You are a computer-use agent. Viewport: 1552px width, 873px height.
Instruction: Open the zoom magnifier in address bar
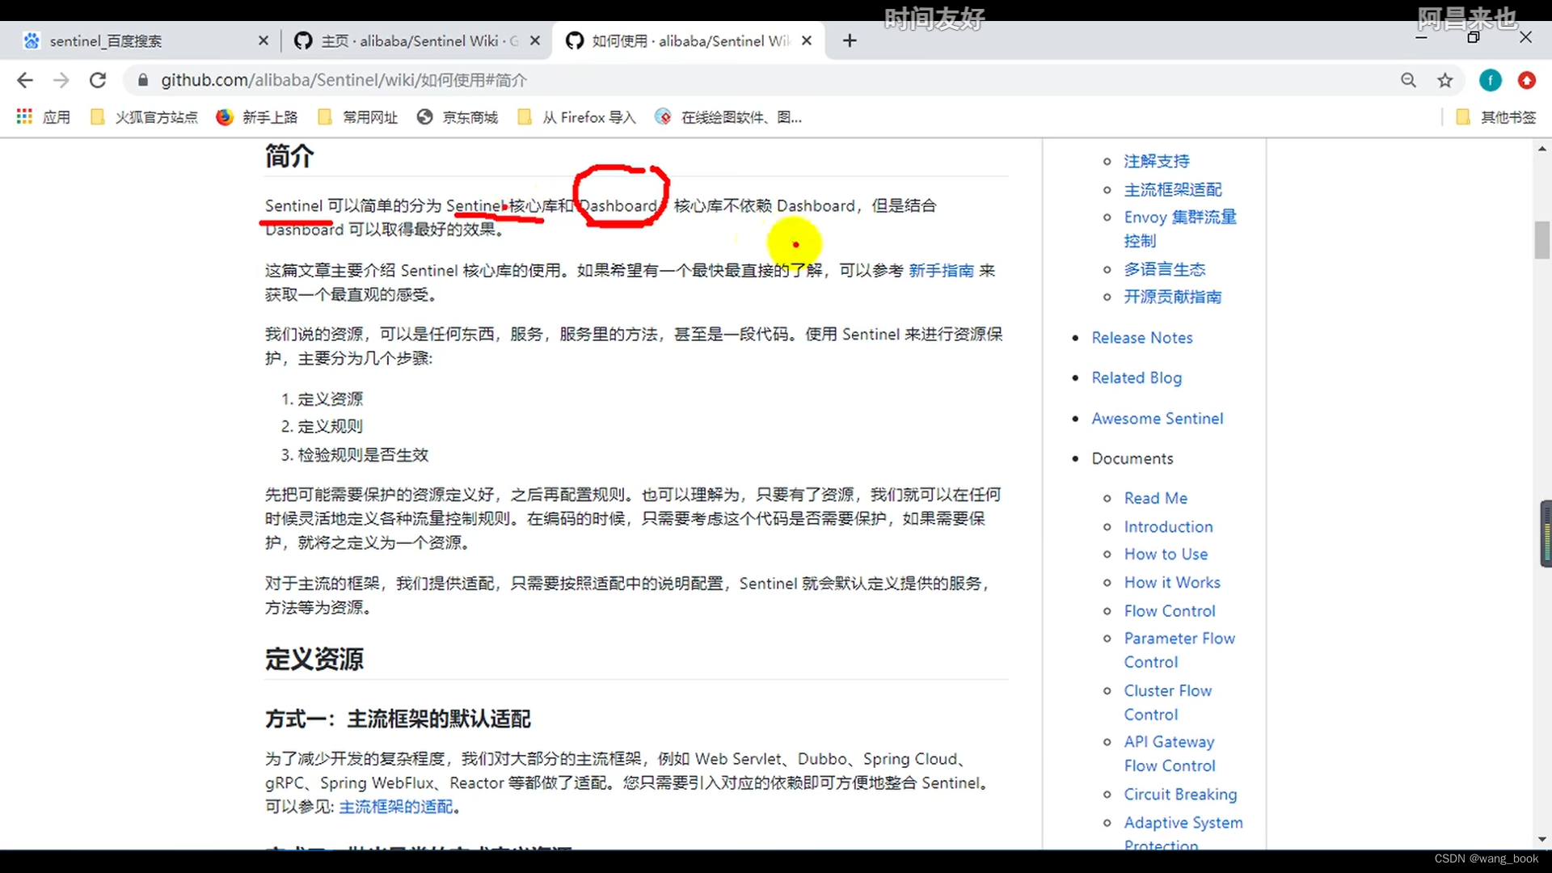(1408, 80)
